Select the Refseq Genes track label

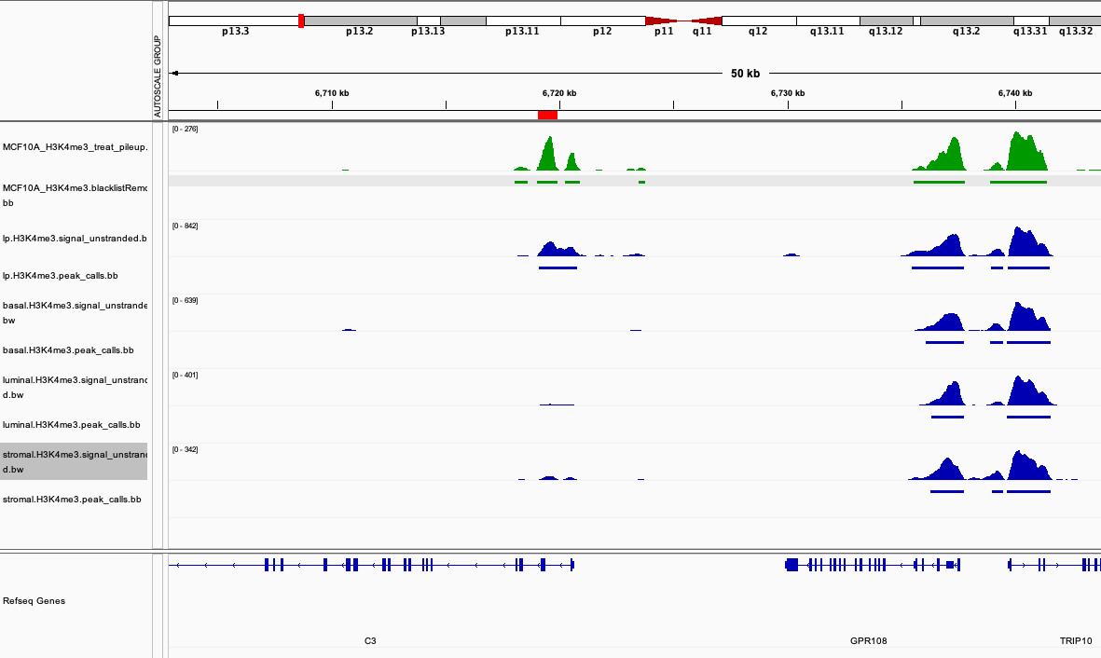coord(34,601)
